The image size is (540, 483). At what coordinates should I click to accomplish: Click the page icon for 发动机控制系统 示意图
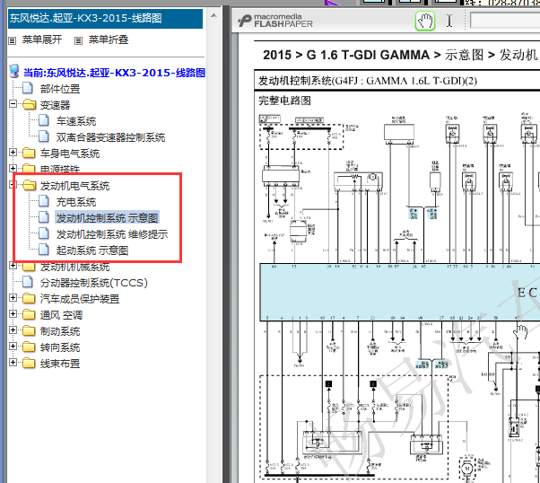pyautogui.click(x=44, y=217)
